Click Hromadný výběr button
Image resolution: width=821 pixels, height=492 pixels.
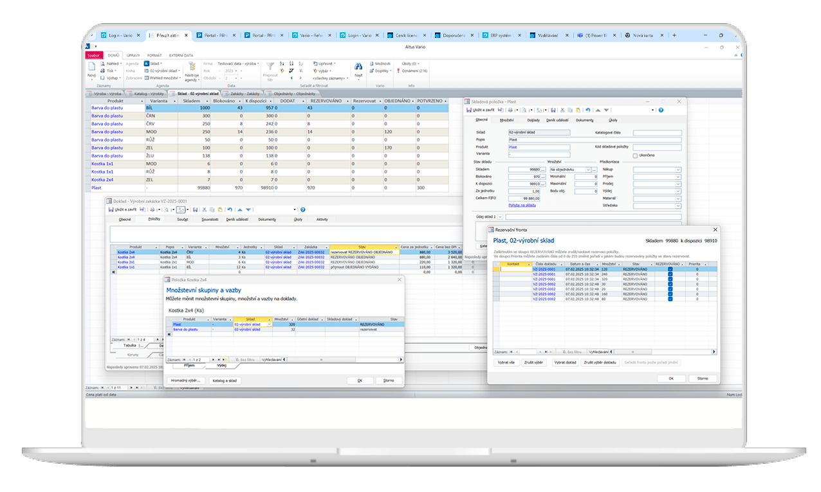tap(185, 380)
